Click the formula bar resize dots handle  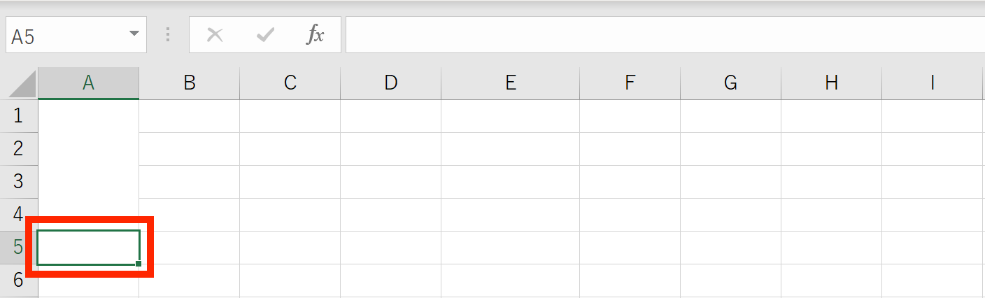pos(168,35)
